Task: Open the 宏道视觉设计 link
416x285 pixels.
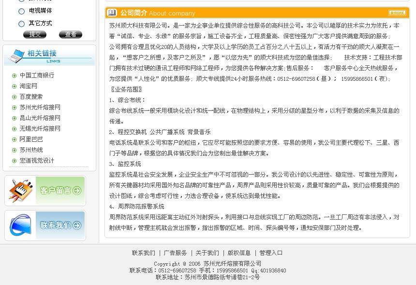Action: click(x=37, y=161)
